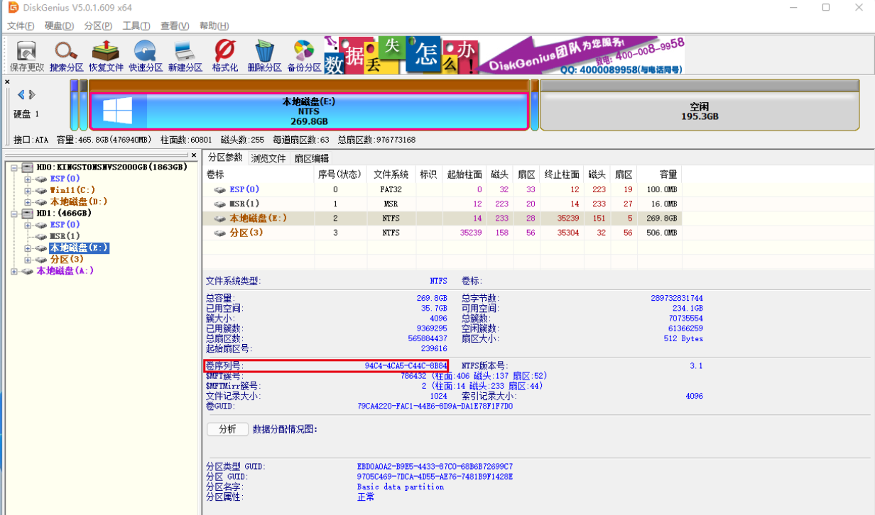Open the 恢复文件 recover files tool

pos(107,56)
